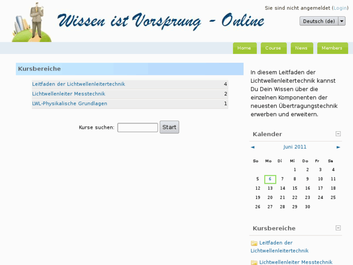Click the Kurse suchen input field

point(137,127)
